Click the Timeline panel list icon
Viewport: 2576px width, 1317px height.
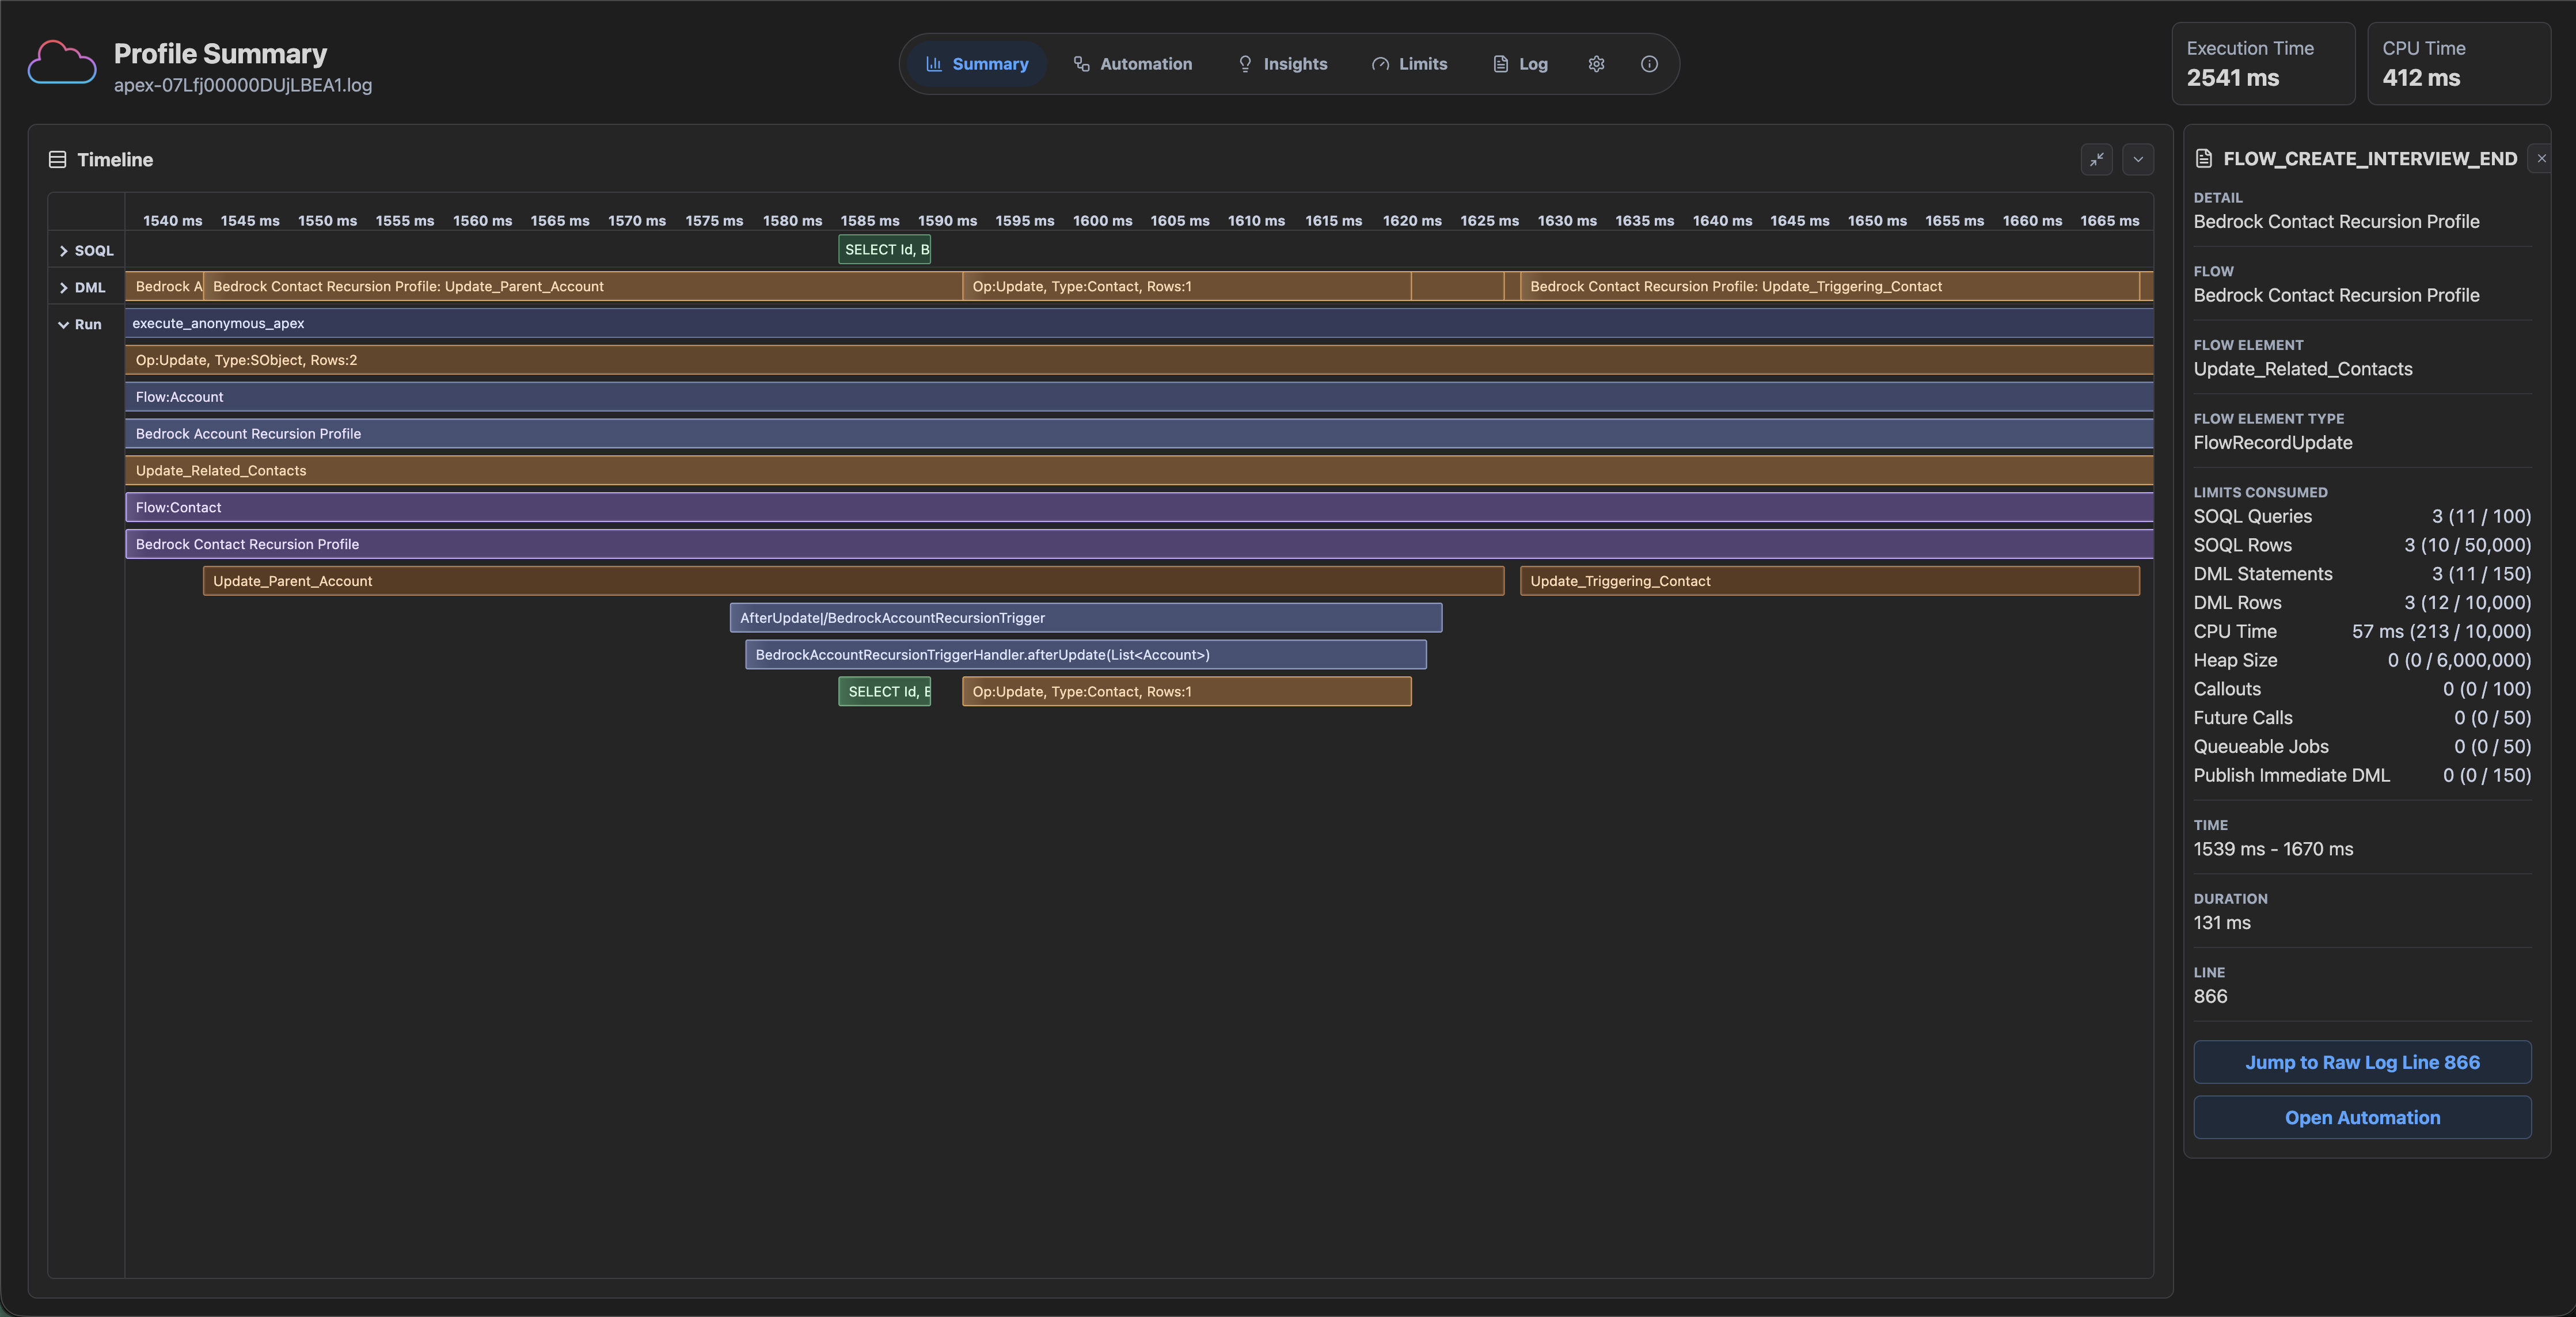click(58, 159)
